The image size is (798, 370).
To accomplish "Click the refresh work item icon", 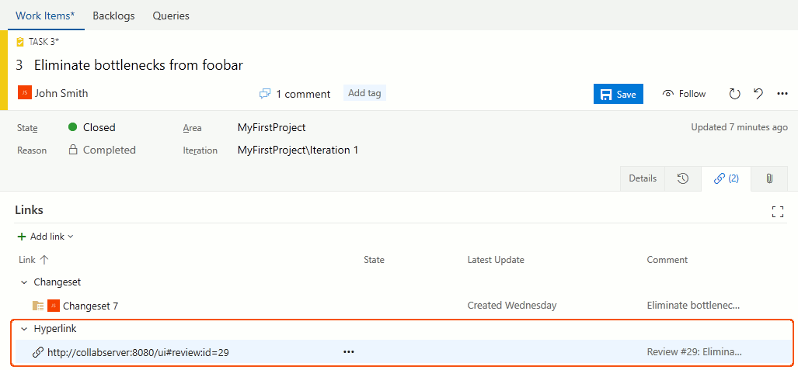I will click(x=734, y=94).
